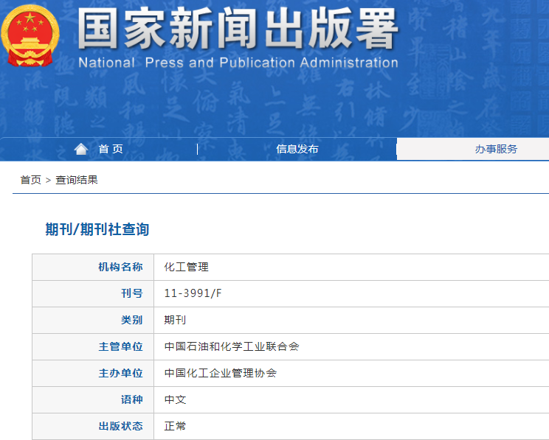Click the 期刊/期刊社查询 heading
Image resolution: width=549 pixels, height=440 pixels.
coord(97,229)
